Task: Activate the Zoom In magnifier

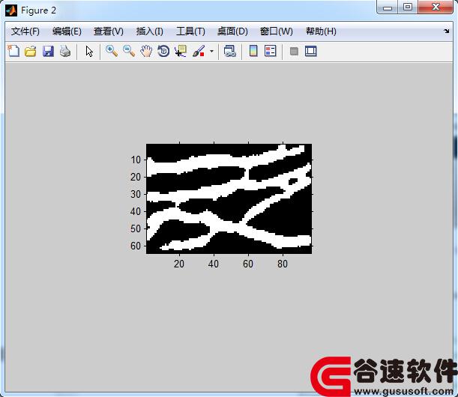Action: 112,51
